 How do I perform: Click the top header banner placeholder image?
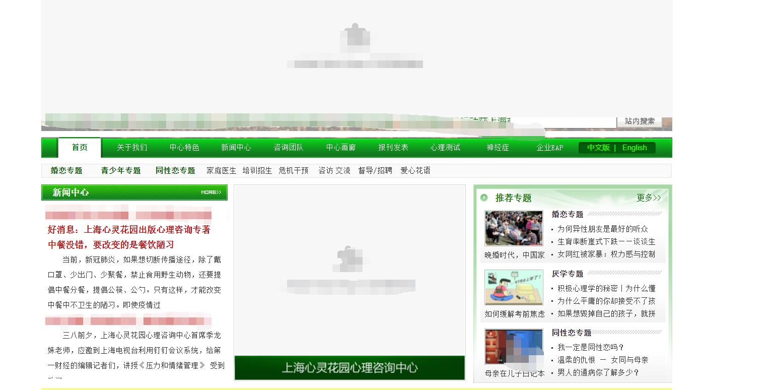click(x=357, y=58)
